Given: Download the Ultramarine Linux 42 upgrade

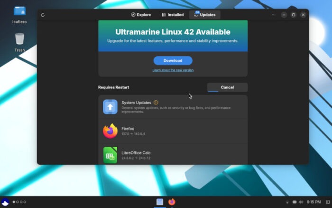Looking at the screenshot, I should click(x=173, y=61).
